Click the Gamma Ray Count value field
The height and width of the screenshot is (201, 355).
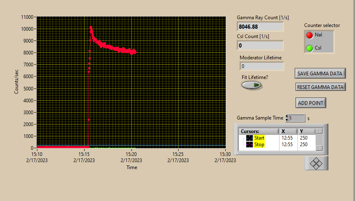[260, 27]
